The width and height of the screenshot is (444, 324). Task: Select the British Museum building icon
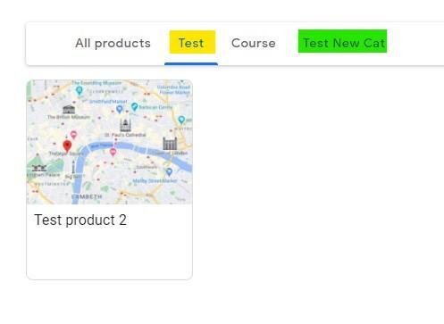[x=69, y=109]
